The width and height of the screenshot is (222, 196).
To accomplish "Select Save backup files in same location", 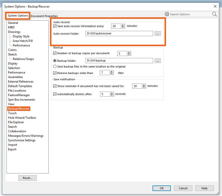I will 55,67.
